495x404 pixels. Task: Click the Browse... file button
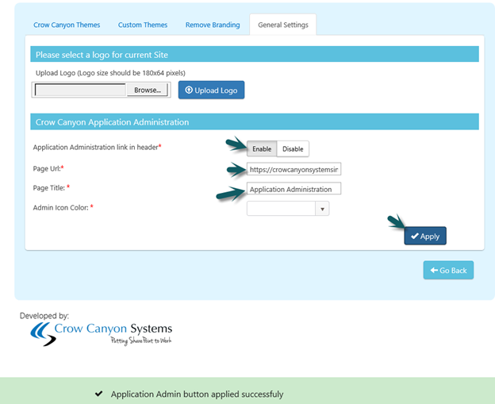(147, 90)
